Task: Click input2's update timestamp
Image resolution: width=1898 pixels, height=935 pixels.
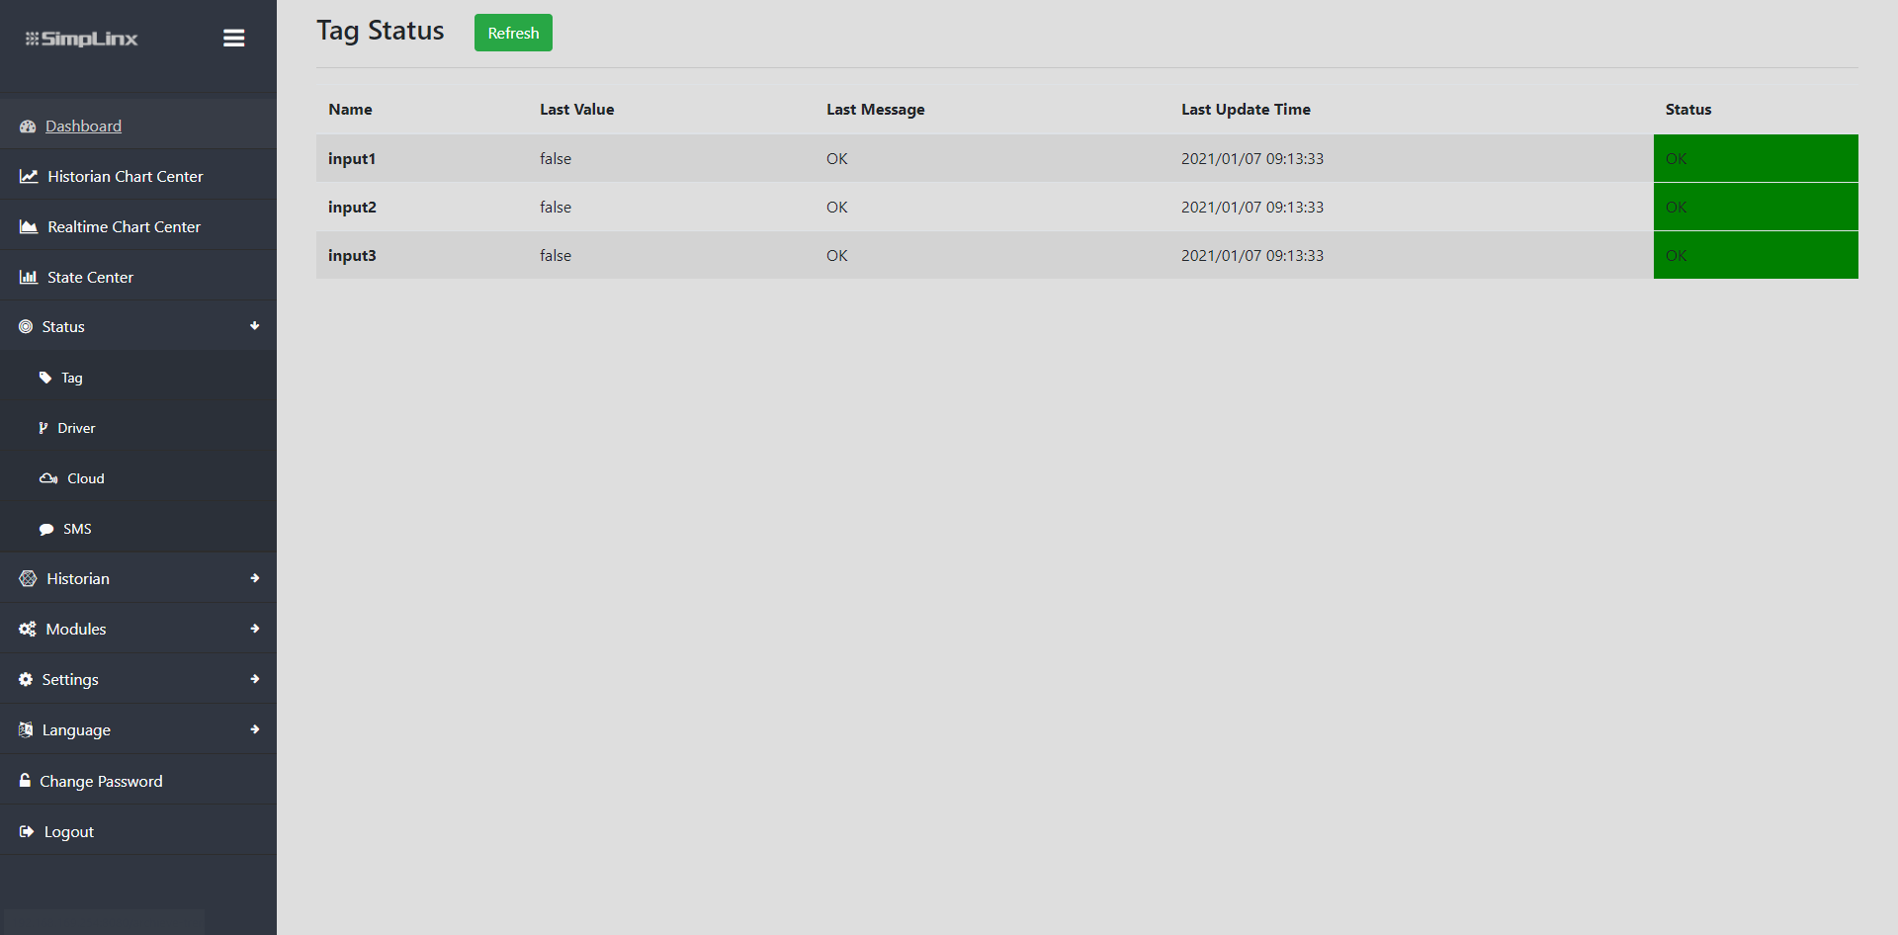Action: point(1252,207)
